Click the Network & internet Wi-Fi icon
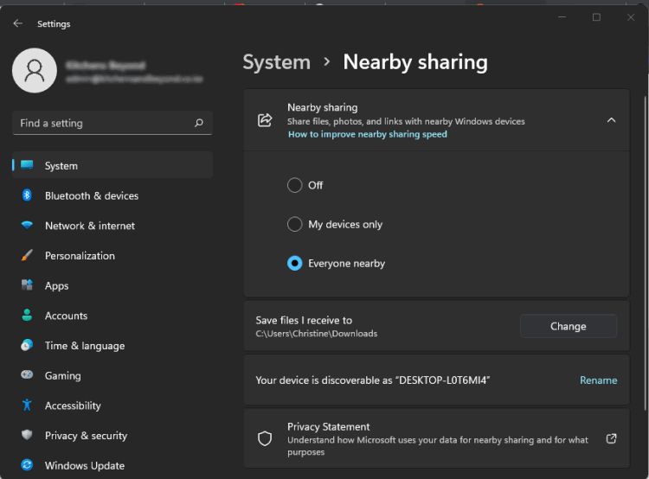649x479 pixels. (x=27, y=226)
